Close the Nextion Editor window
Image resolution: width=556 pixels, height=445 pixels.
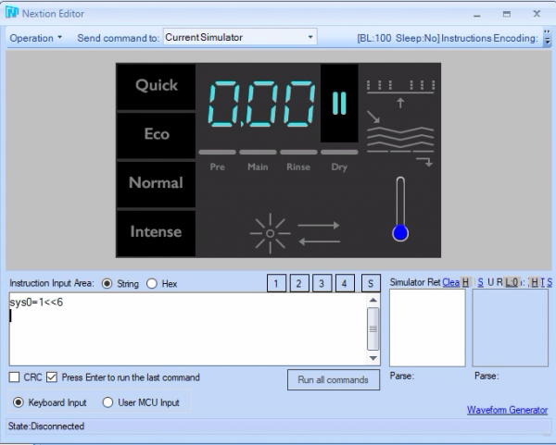(537, 14)
